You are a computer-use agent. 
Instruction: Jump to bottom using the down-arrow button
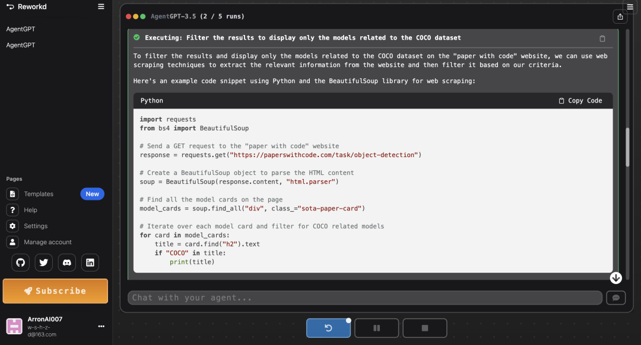[615, 278]
